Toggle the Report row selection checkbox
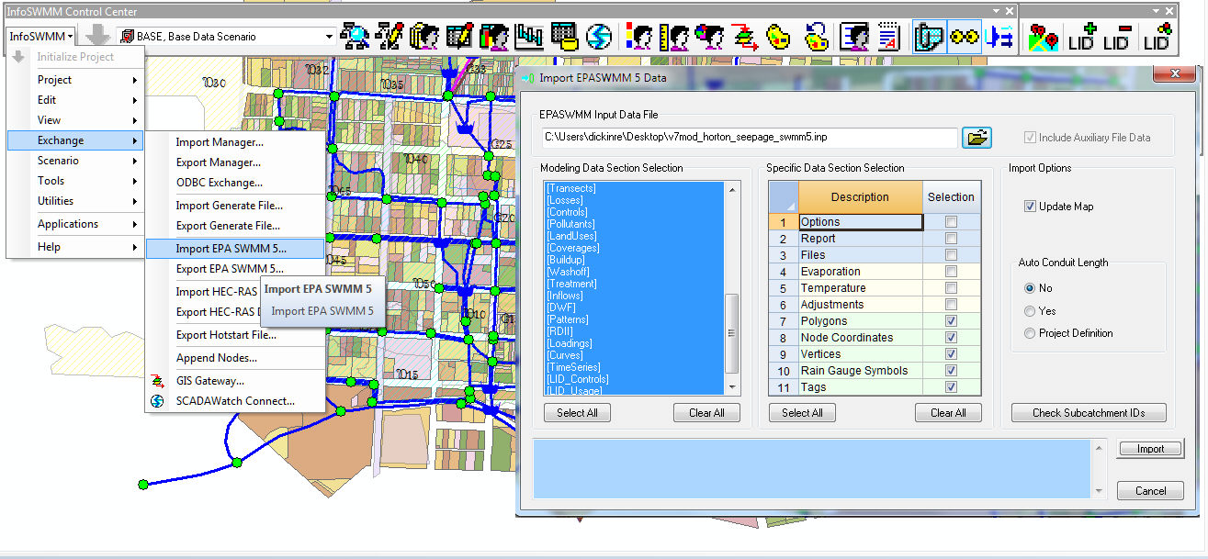The width and height of the screenshot is (1208, 559). 951,239
